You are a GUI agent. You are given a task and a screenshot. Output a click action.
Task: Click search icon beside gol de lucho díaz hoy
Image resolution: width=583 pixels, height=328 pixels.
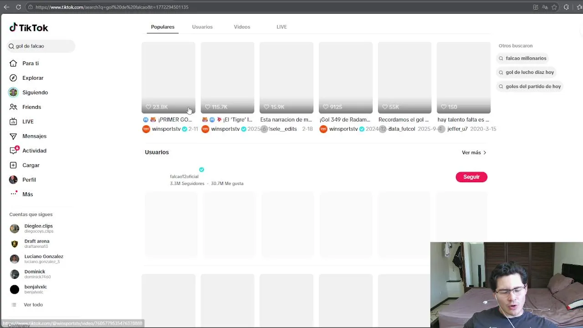pos(501,72)
